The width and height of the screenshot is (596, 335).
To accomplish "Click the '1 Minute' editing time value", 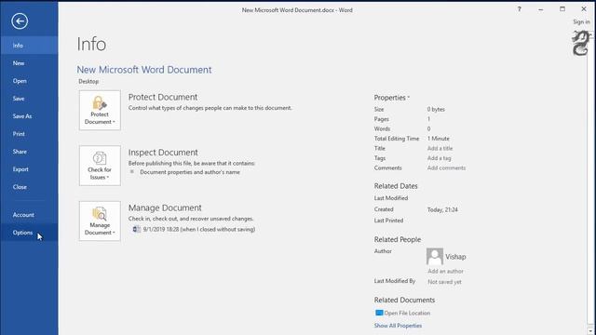I will coord(439,139).
